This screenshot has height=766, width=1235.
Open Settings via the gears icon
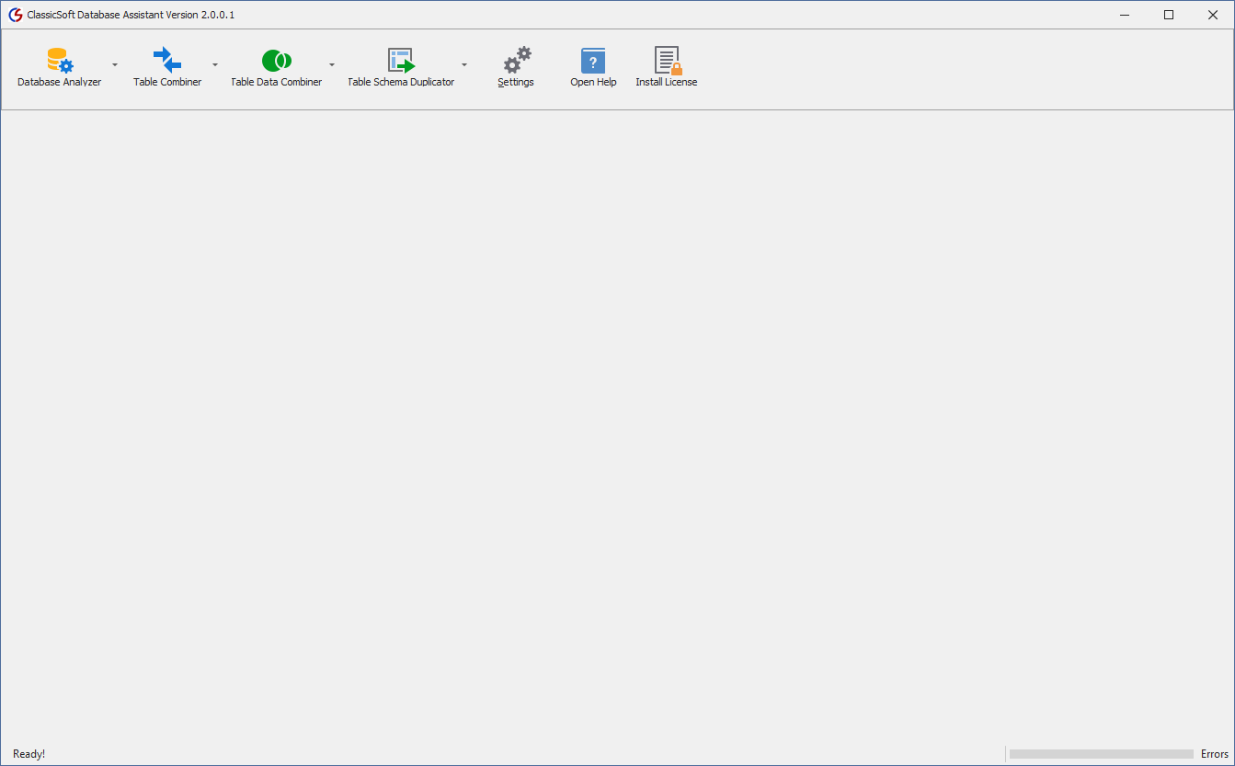[516, 61]
